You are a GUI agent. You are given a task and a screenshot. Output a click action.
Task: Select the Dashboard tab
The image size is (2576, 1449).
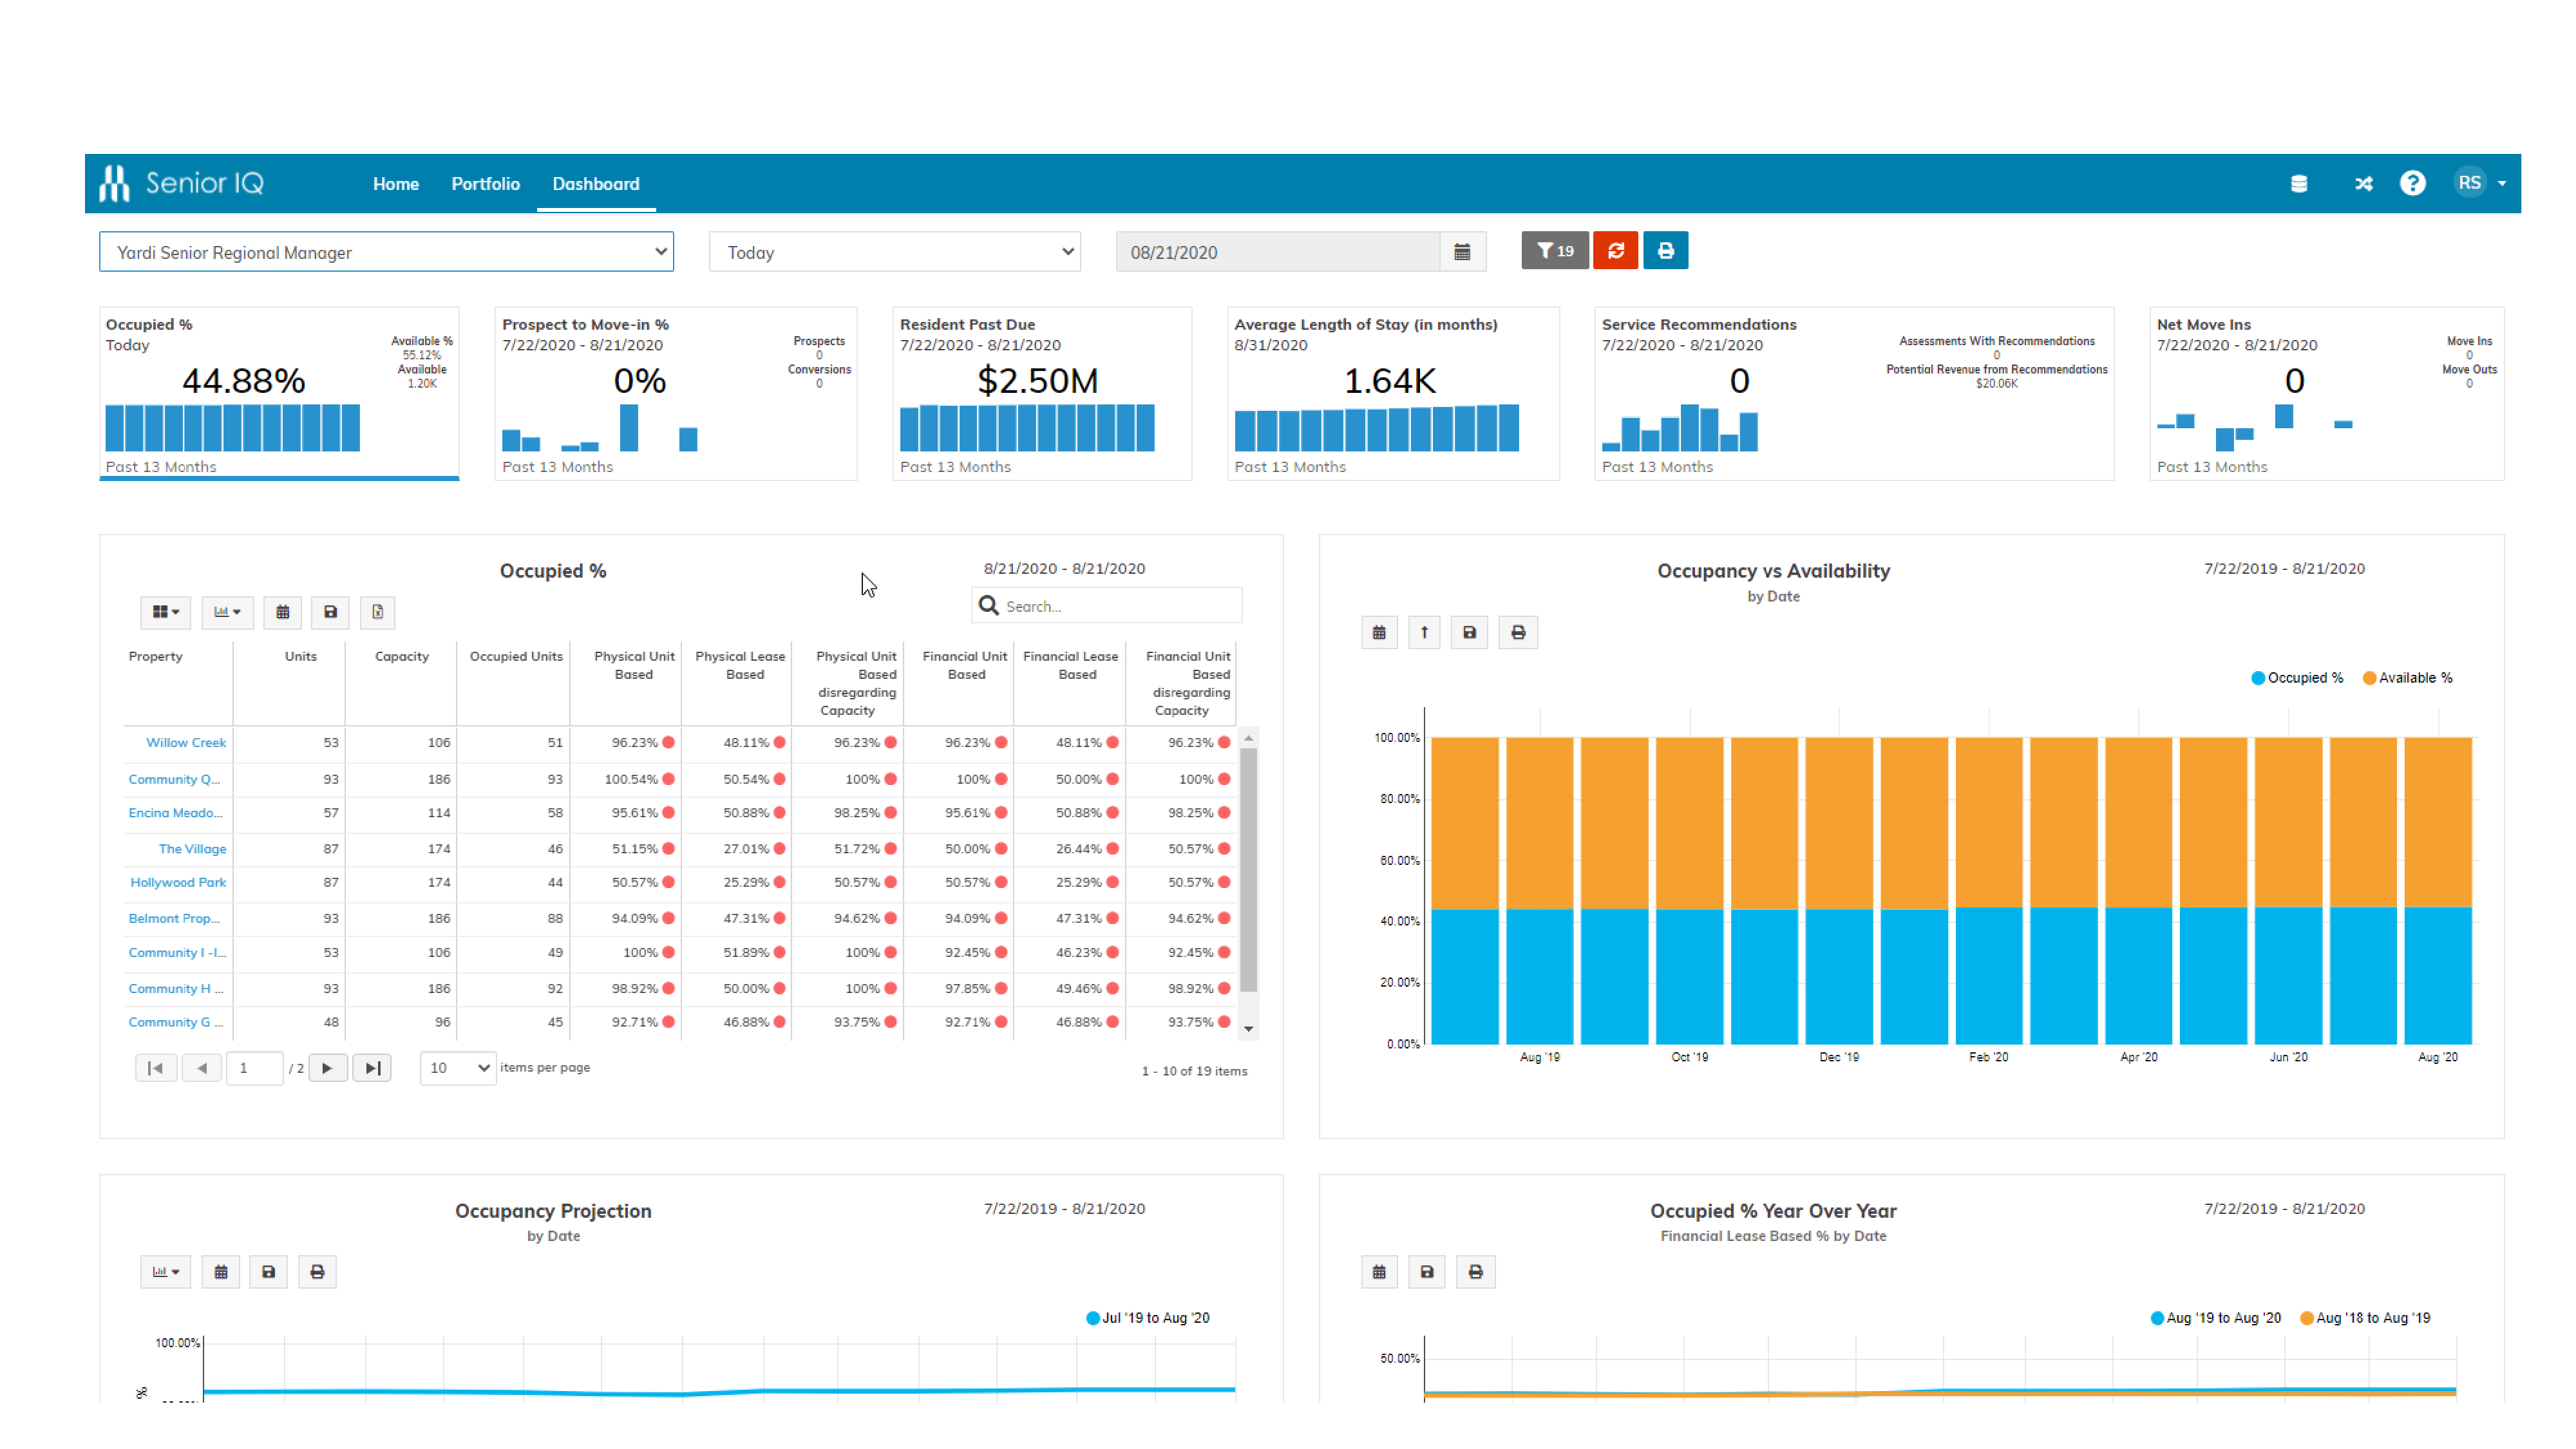[596, 184]
